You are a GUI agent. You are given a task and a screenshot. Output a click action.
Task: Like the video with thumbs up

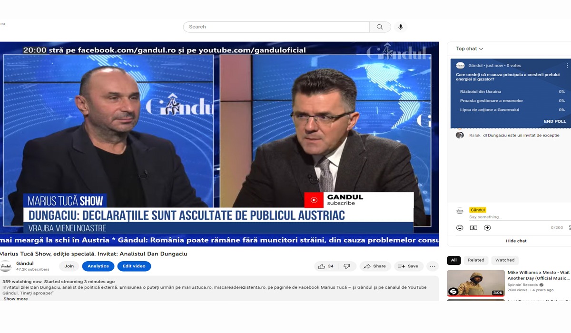(326, 266)
